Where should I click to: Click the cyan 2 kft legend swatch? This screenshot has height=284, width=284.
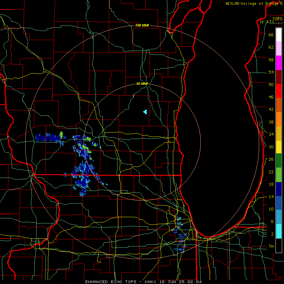click(279, 231)
